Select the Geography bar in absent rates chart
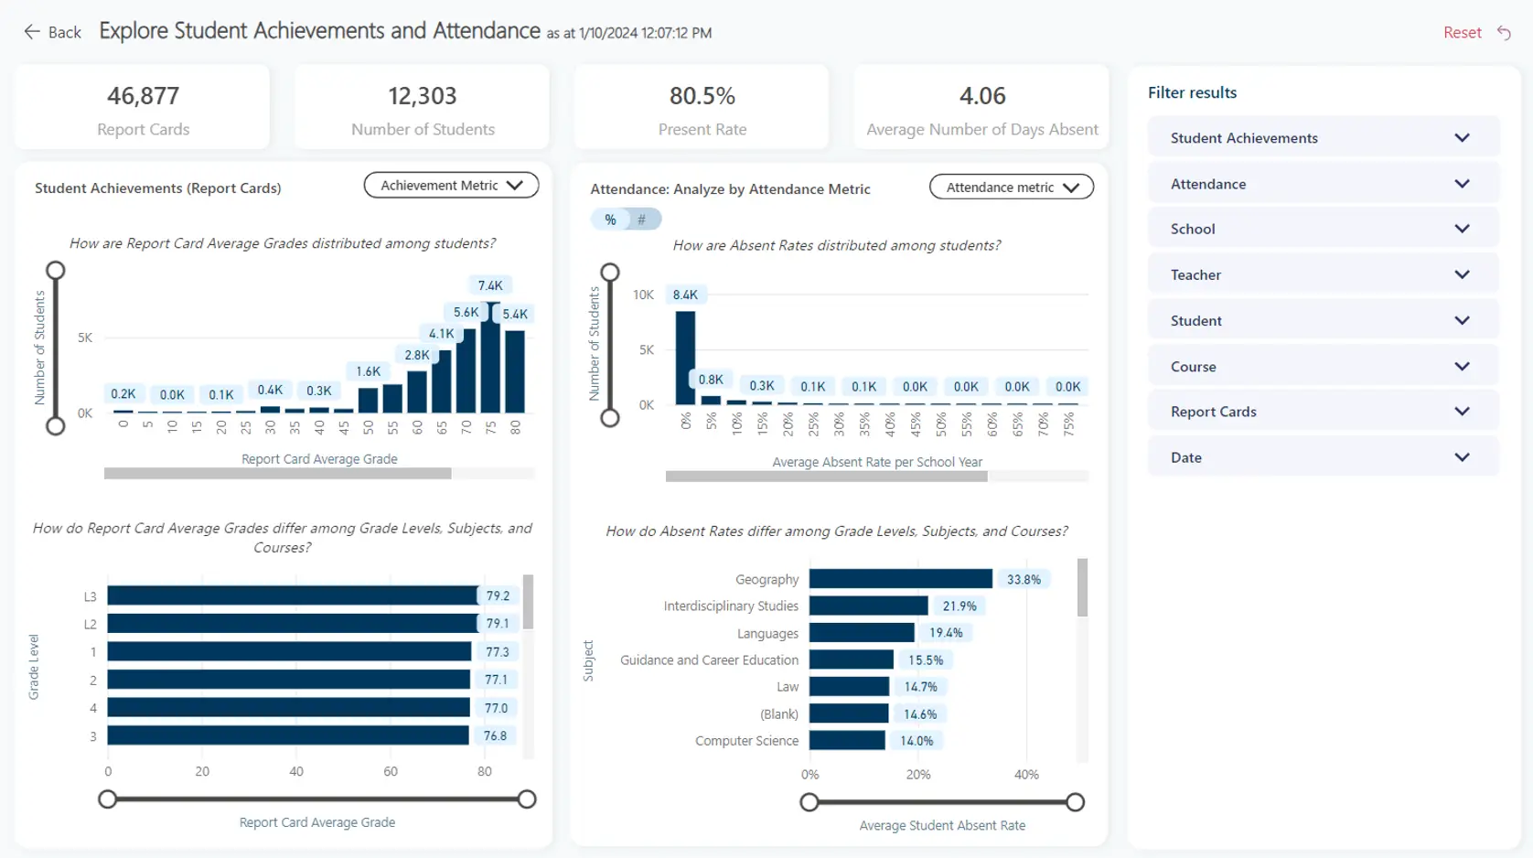1533x858 pixels. tap(899, 578)
